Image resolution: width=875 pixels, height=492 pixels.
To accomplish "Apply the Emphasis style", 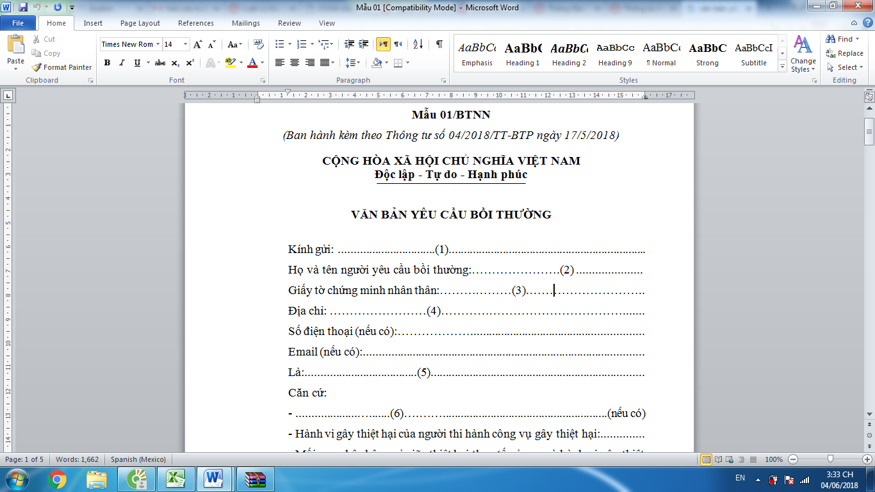I will [477, 54].
